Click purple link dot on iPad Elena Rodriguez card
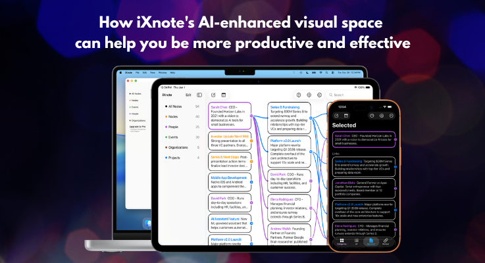Screen dimensions: 485x263 click(x=311, y=208)
